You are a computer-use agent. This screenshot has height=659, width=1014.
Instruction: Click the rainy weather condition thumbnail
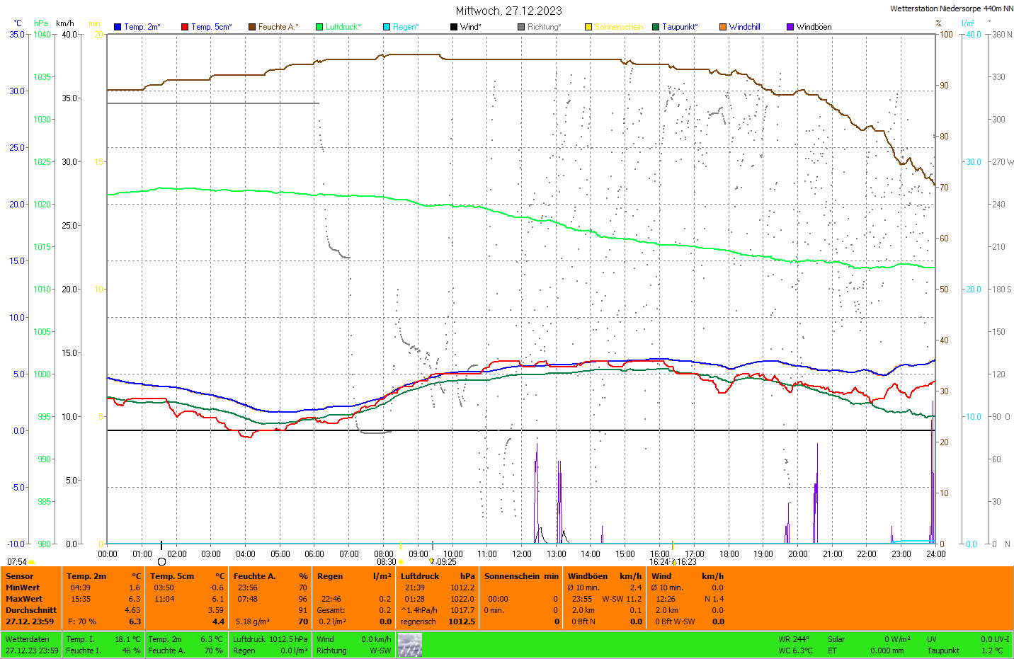(410, 645)
